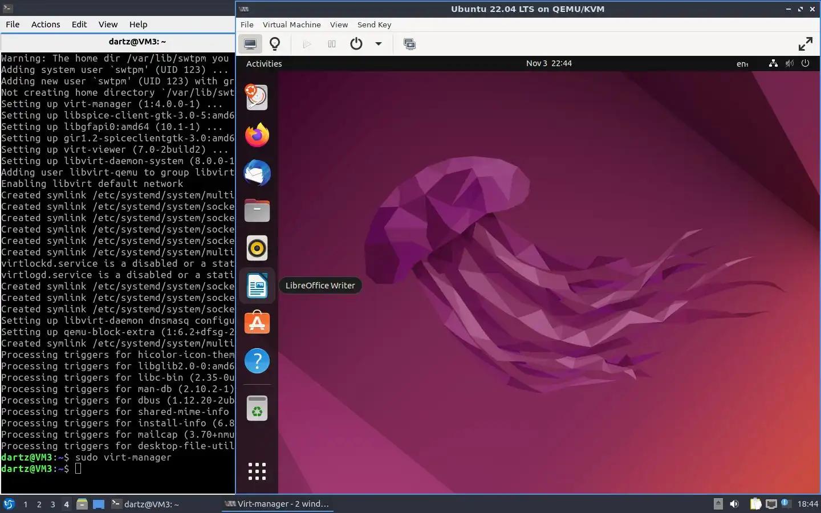Viewport: 821px width, 513px height.
Task: Open the Virtual Machine menu
Action: point(291,25)
